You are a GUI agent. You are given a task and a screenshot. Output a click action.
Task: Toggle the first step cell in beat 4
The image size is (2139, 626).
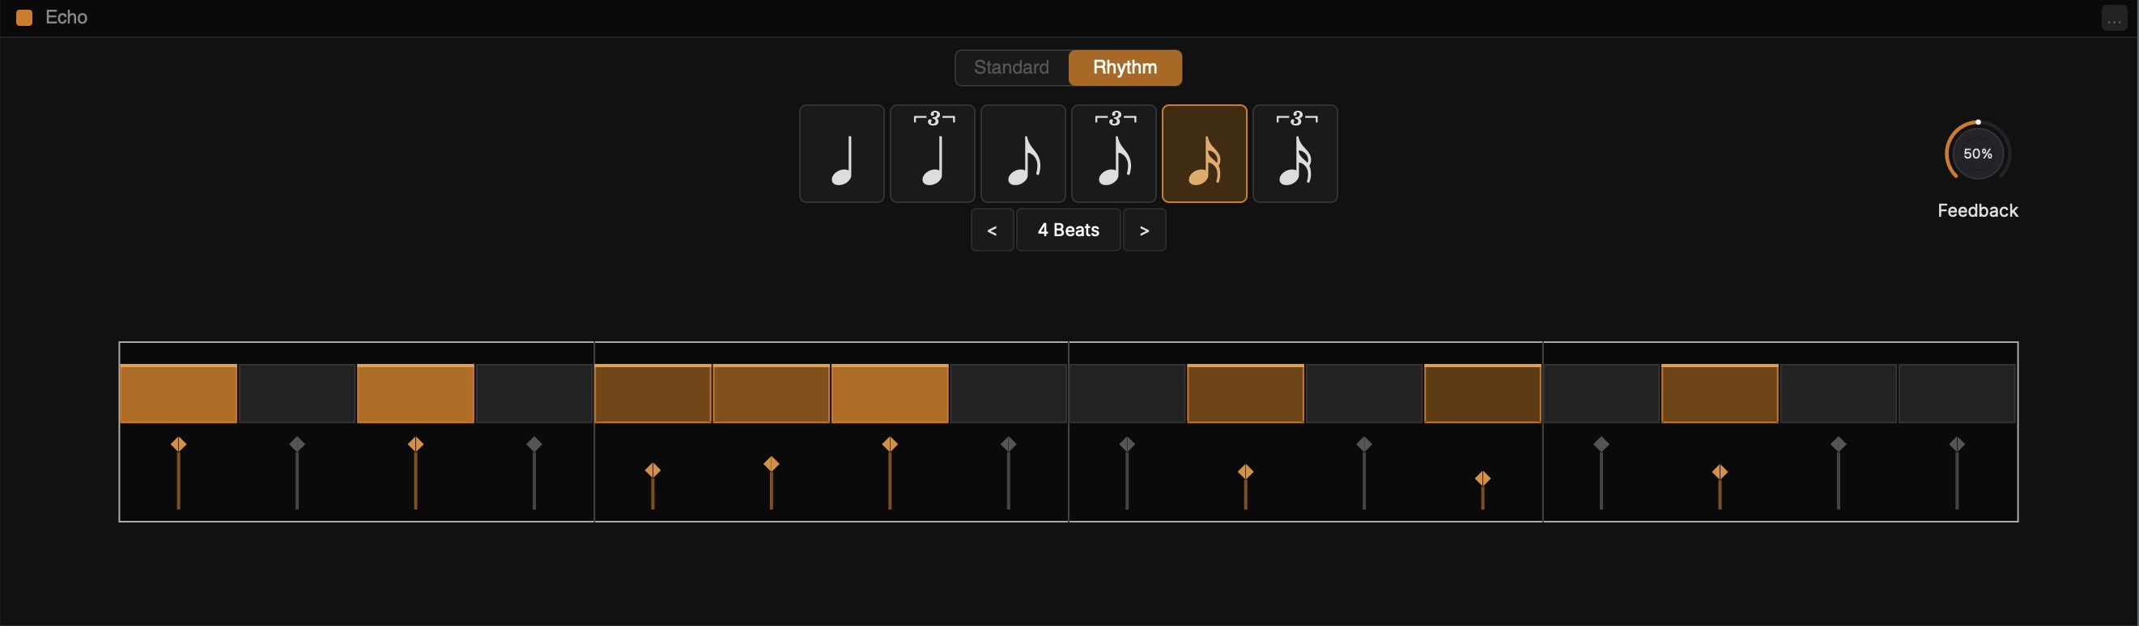pos(1601,394)
